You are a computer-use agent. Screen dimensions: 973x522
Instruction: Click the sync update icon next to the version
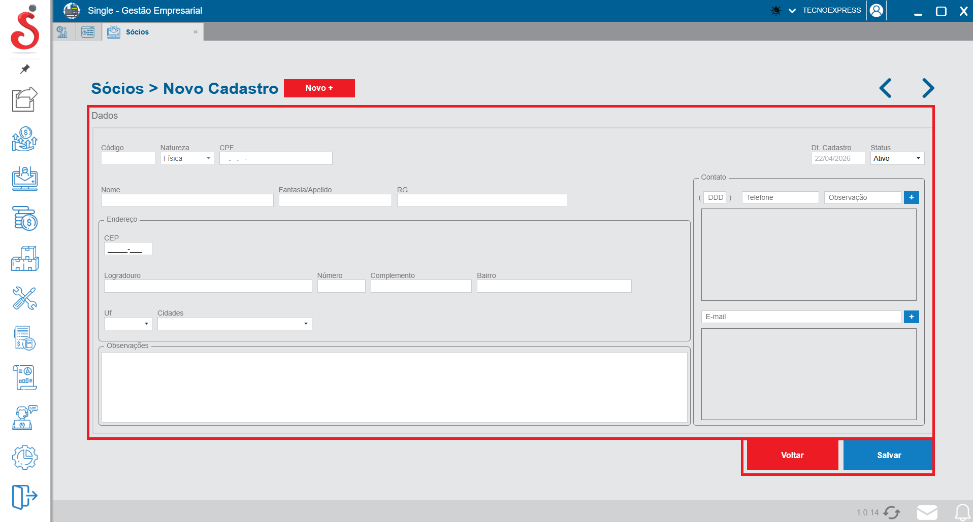coord(892,512)
